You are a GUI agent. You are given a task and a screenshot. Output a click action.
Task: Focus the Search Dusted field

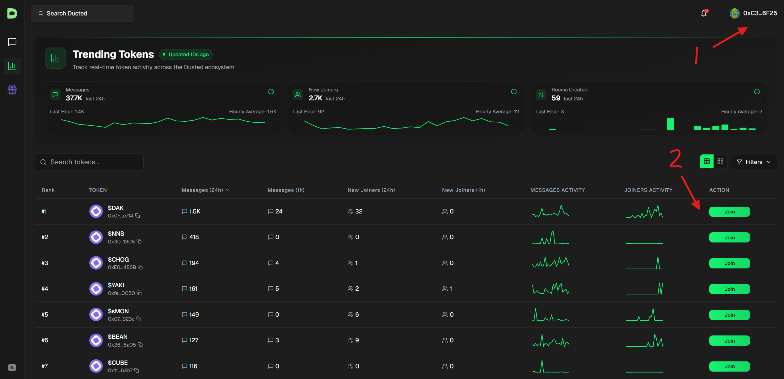[x=82, y=13]
